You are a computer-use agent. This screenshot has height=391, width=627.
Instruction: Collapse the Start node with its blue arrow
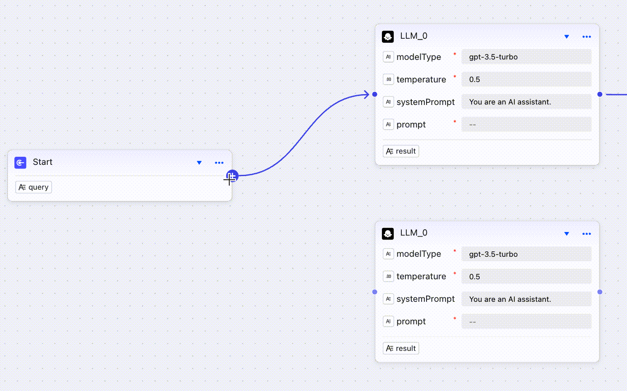[x=199, y=163]
